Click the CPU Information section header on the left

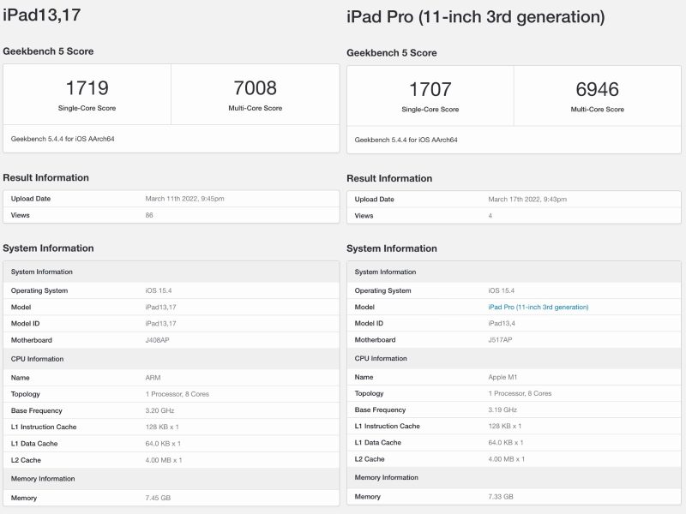click(171, 359)
